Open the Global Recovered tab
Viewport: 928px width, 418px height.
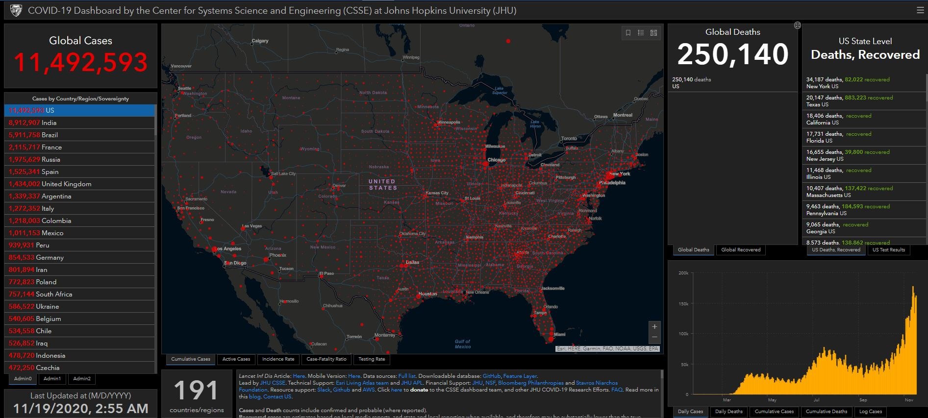pos(741,250)
